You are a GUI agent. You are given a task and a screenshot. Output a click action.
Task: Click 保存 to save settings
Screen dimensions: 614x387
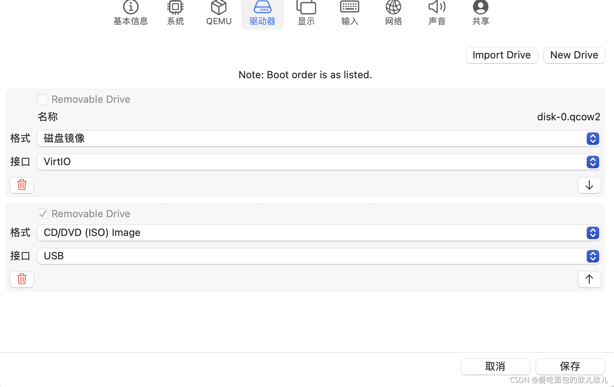click(570, 367)
